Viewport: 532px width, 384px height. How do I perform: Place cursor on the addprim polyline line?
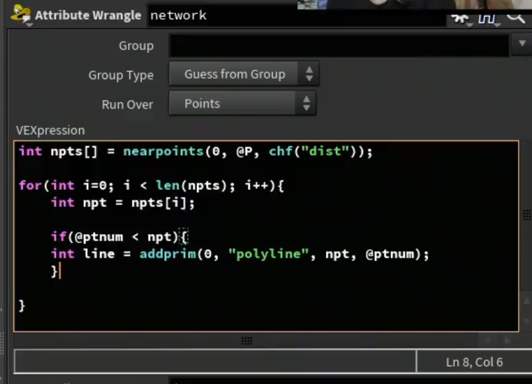(240, 254)
